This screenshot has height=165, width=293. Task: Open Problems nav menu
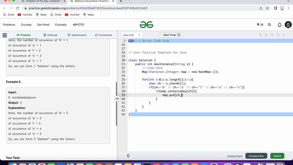coord(9,25)
